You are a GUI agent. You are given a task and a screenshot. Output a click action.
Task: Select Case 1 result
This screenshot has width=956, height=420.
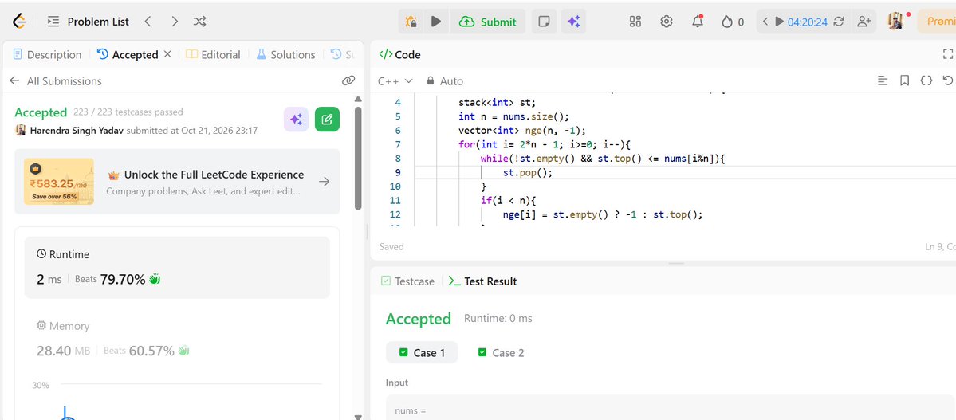(x=422, y=352)
